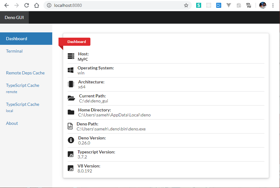280x188 pixels.
Task: Click the operating system value win
Action: click(81, 73)
